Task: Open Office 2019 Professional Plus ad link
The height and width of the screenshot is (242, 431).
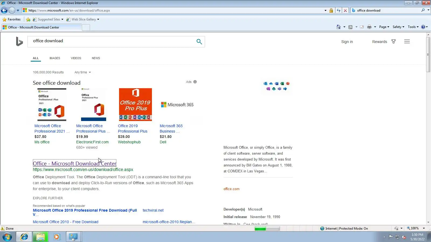Action: point(133,129)
